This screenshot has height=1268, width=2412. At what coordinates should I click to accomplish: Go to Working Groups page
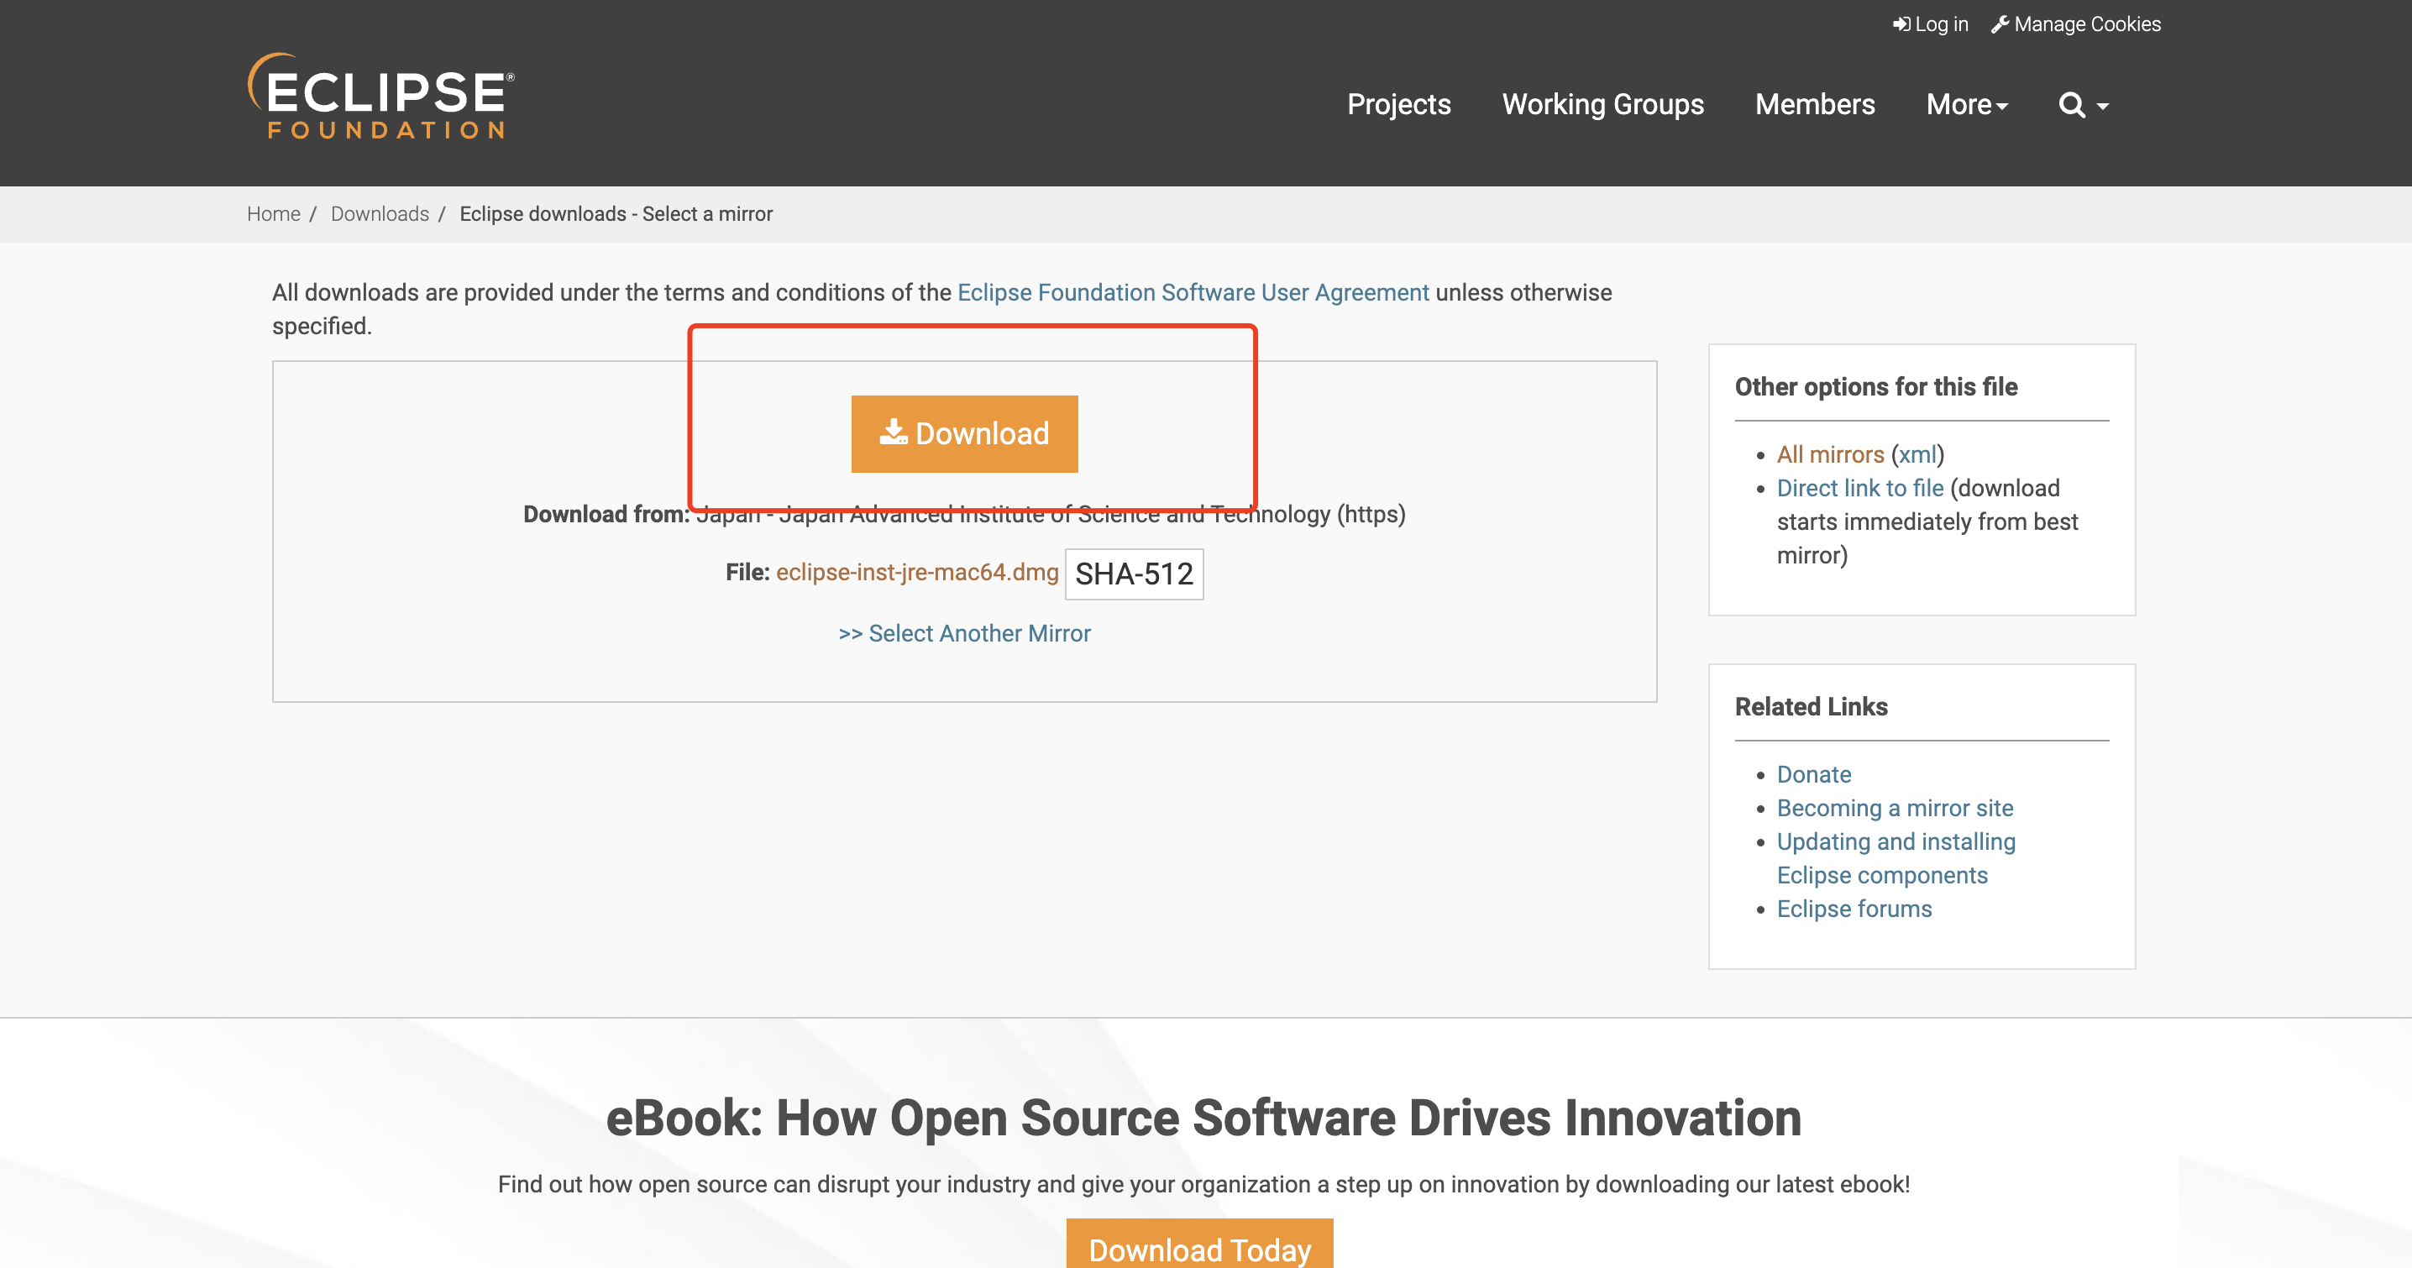click(1602, 105)
